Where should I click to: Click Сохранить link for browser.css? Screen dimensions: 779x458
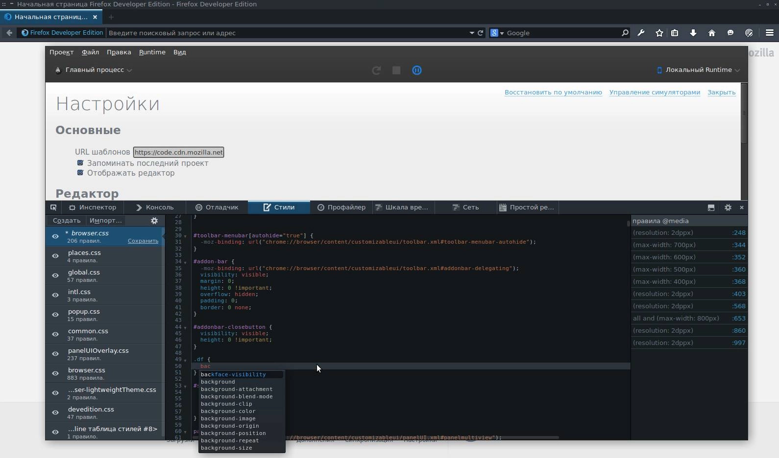[143, 241]
